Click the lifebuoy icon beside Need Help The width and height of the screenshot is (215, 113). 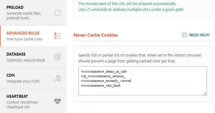(184, 35)
